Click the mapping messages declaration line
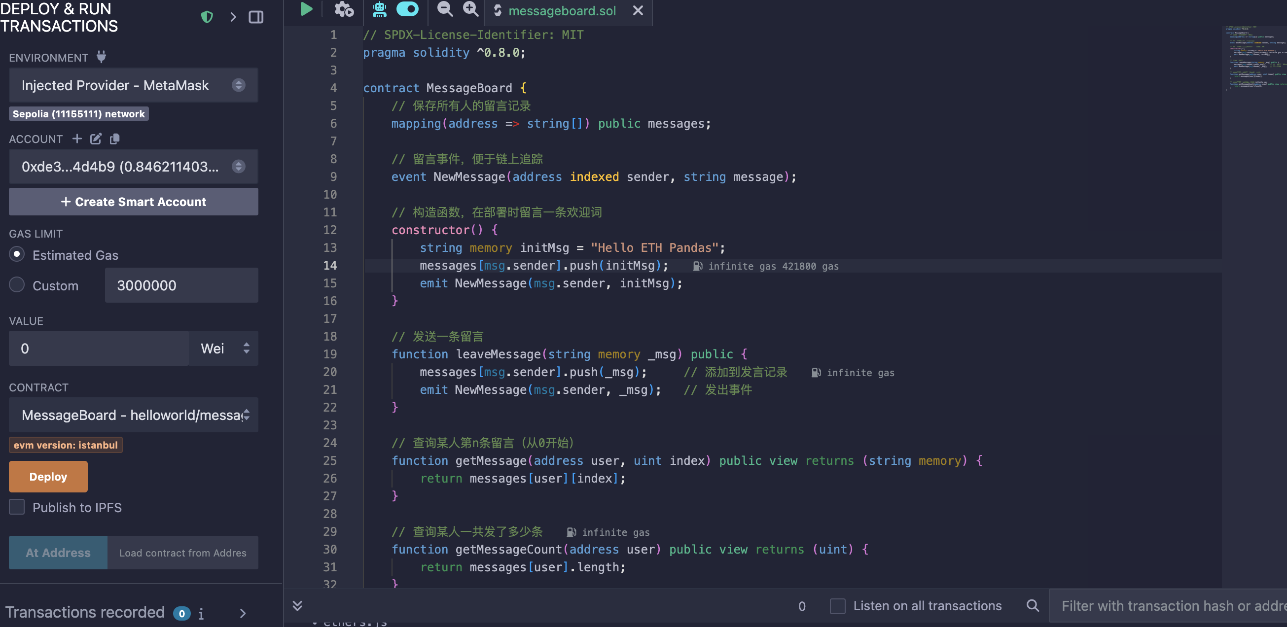 pyautogui.click(x=551, y=123)
